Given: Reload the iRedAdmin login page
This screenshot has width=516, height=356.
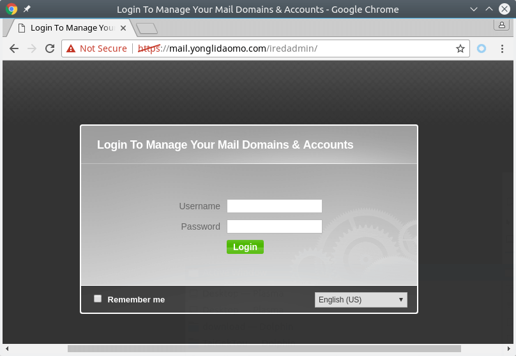Looking at the screenshot, I should click(50, 48).
